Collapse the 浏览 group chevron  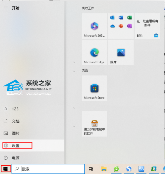(74, 71)
